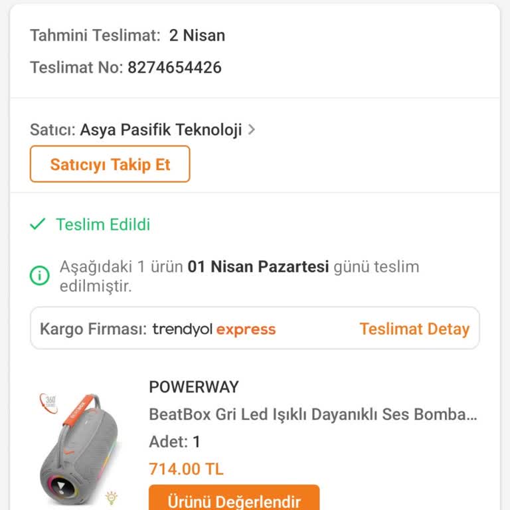Image resolution: width=510 pixels, height=510 pixels.
Task: Click the Teslim Edildi status text
Action: 103,224
